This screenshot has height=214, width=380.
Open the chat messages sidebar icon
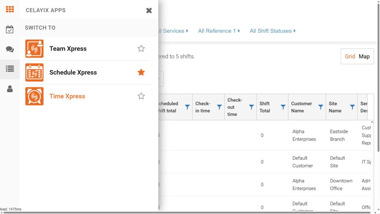[10, 49]
